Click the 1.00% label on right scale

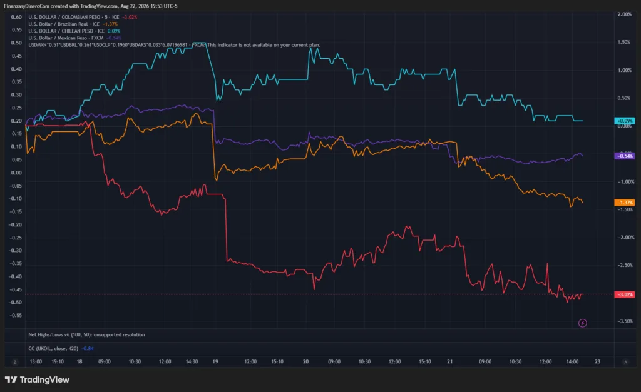coord(625,70)
